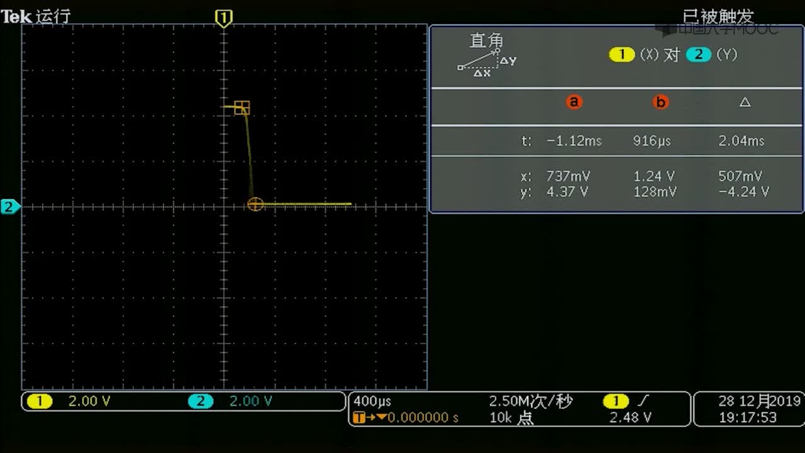Click the 直角 cursor mode label
Image resolution: width=805 pixels, height=453 pixels.
pos(487,41)
